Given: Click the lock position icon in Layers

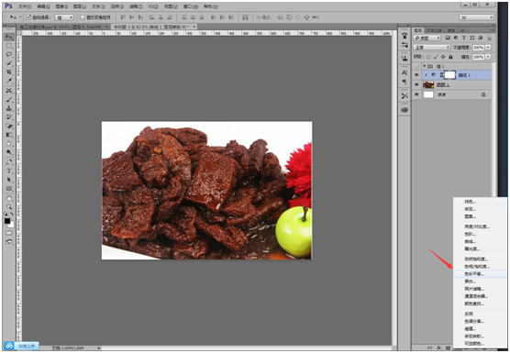Looking at the screenshot, I should pyautogui.click(x=443, y=57).
